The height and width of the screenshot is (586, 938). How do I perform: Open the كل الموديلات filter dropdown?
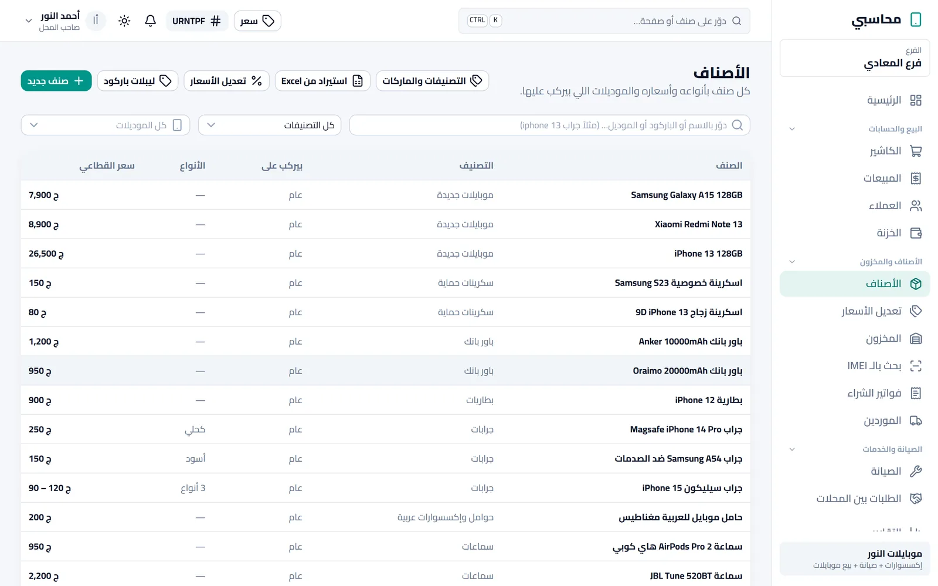click(106, 125)
